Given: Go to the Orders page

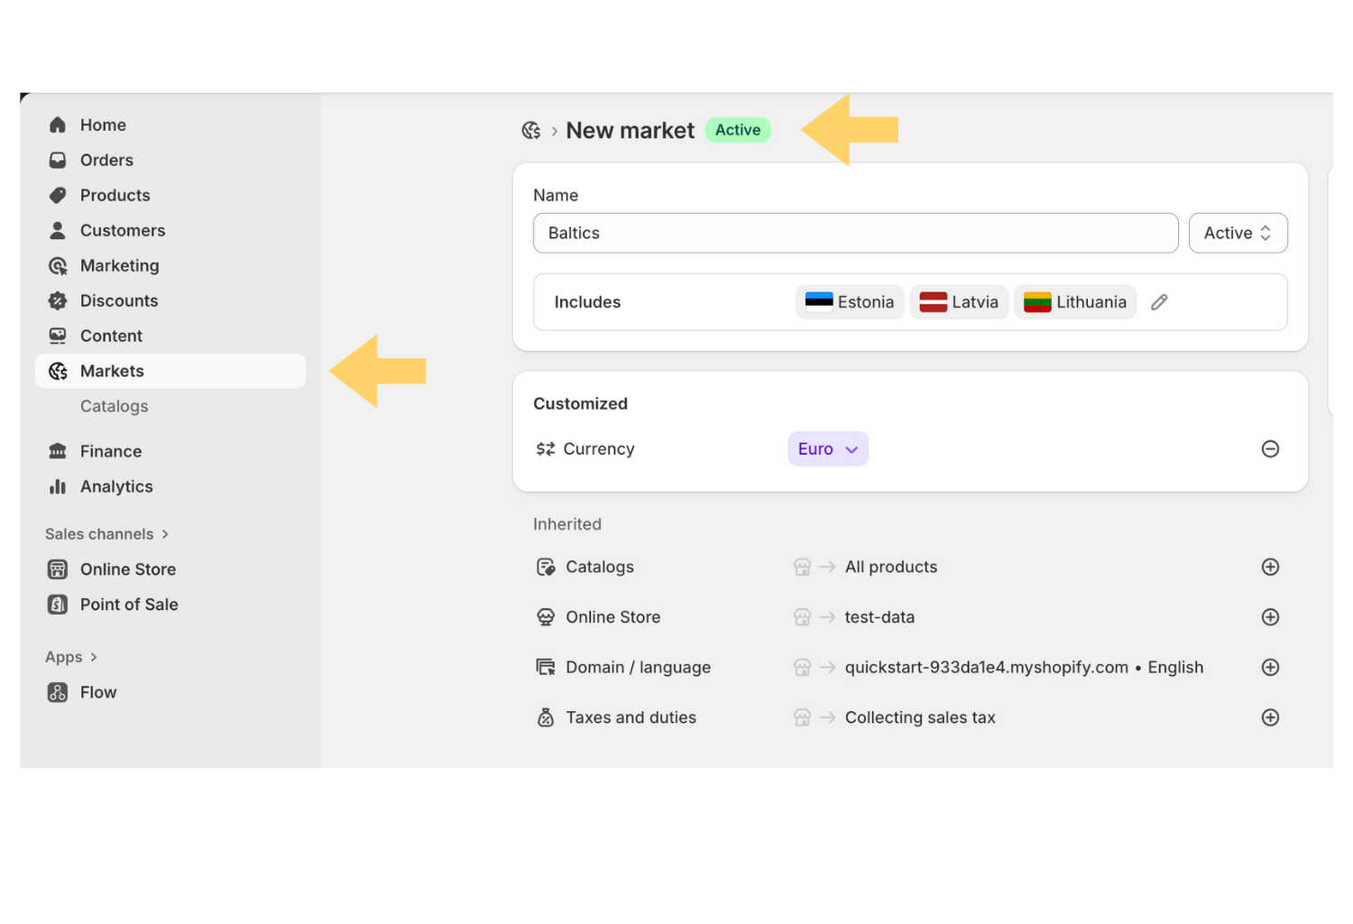Looking at the screenshot, I should 106,161.
